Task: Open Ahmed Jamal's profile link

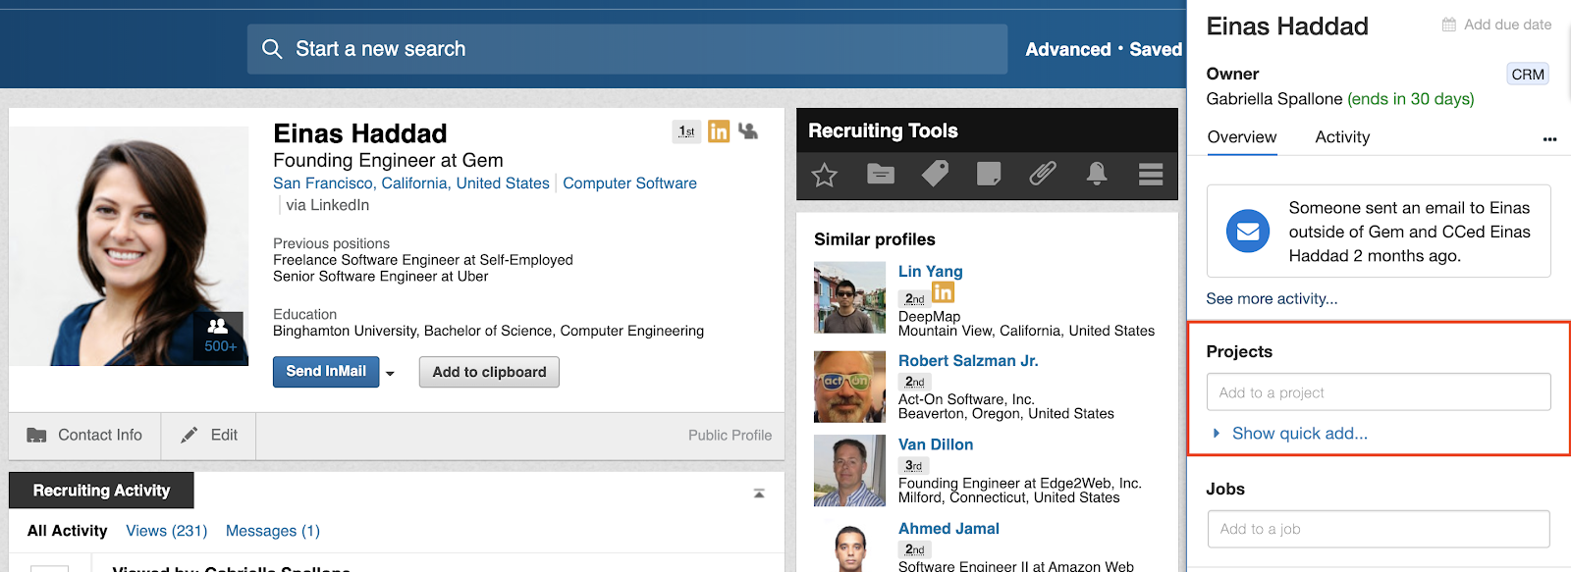Action: pyautogui.click(x=948, y=529)
